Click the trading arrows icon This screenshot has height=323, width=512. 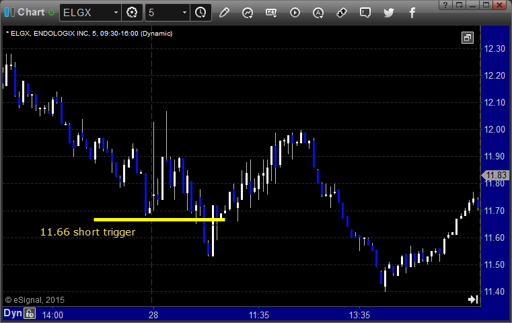[342, 13]
